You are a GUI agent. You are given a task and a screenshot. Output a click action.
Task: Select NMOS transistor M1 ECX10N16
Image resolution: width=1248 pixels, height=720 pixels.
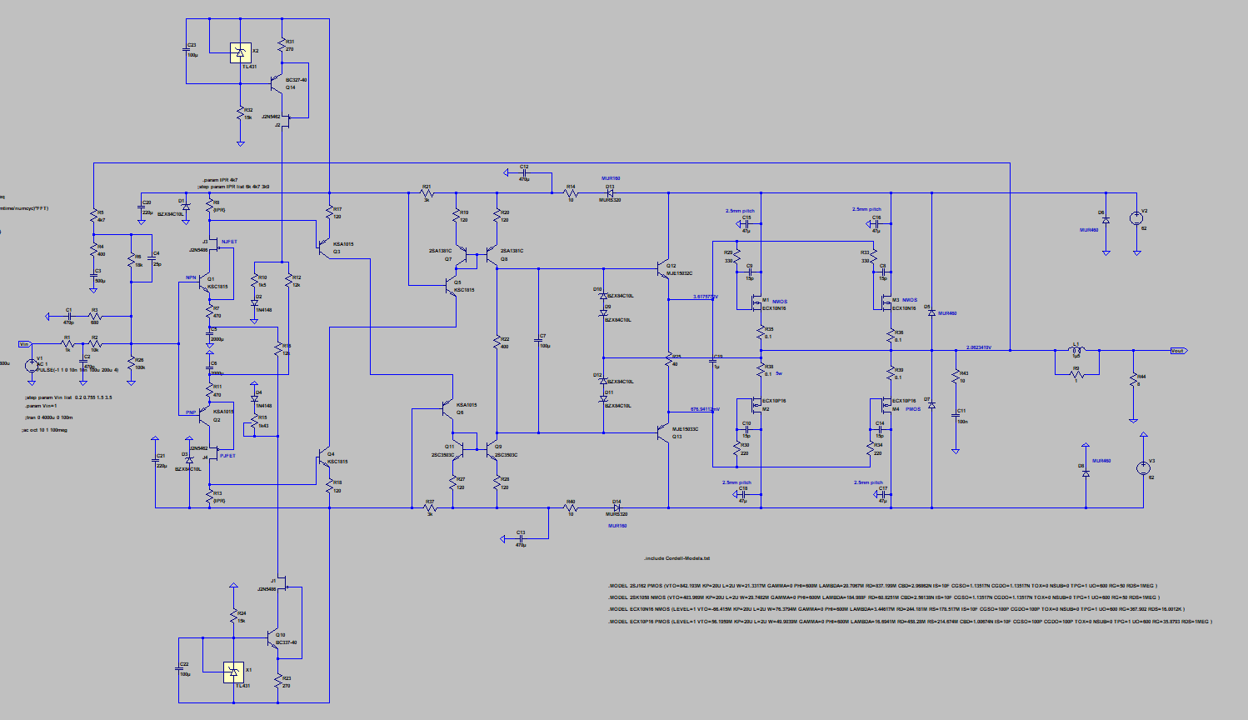pos(757,302)
